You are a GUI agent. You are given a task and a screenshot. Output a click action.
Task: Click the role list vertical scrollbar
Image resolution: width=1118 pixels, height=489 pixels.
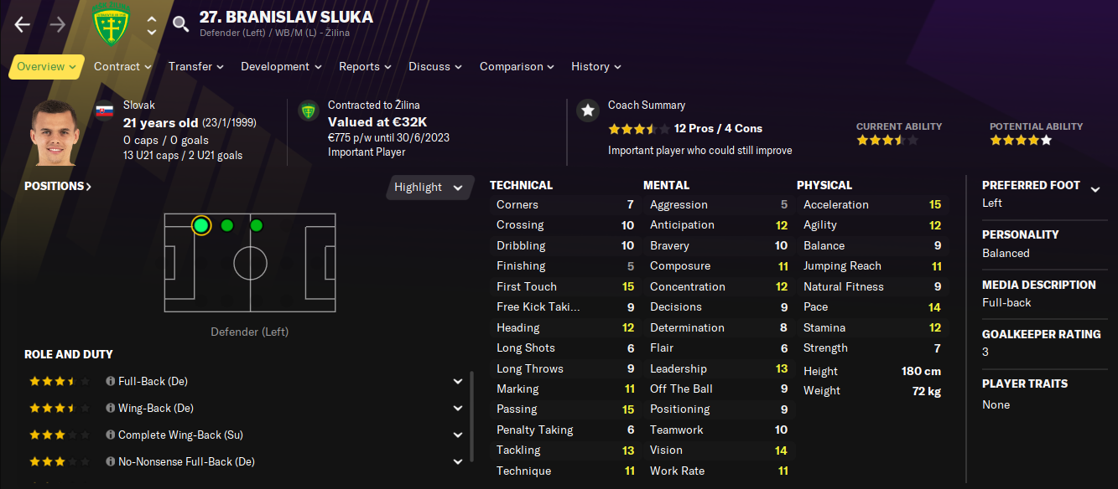point(471,415)
